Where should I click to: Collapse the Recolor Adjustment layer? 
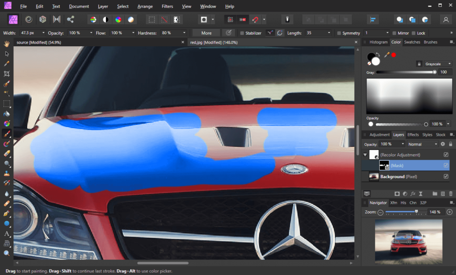365,155
